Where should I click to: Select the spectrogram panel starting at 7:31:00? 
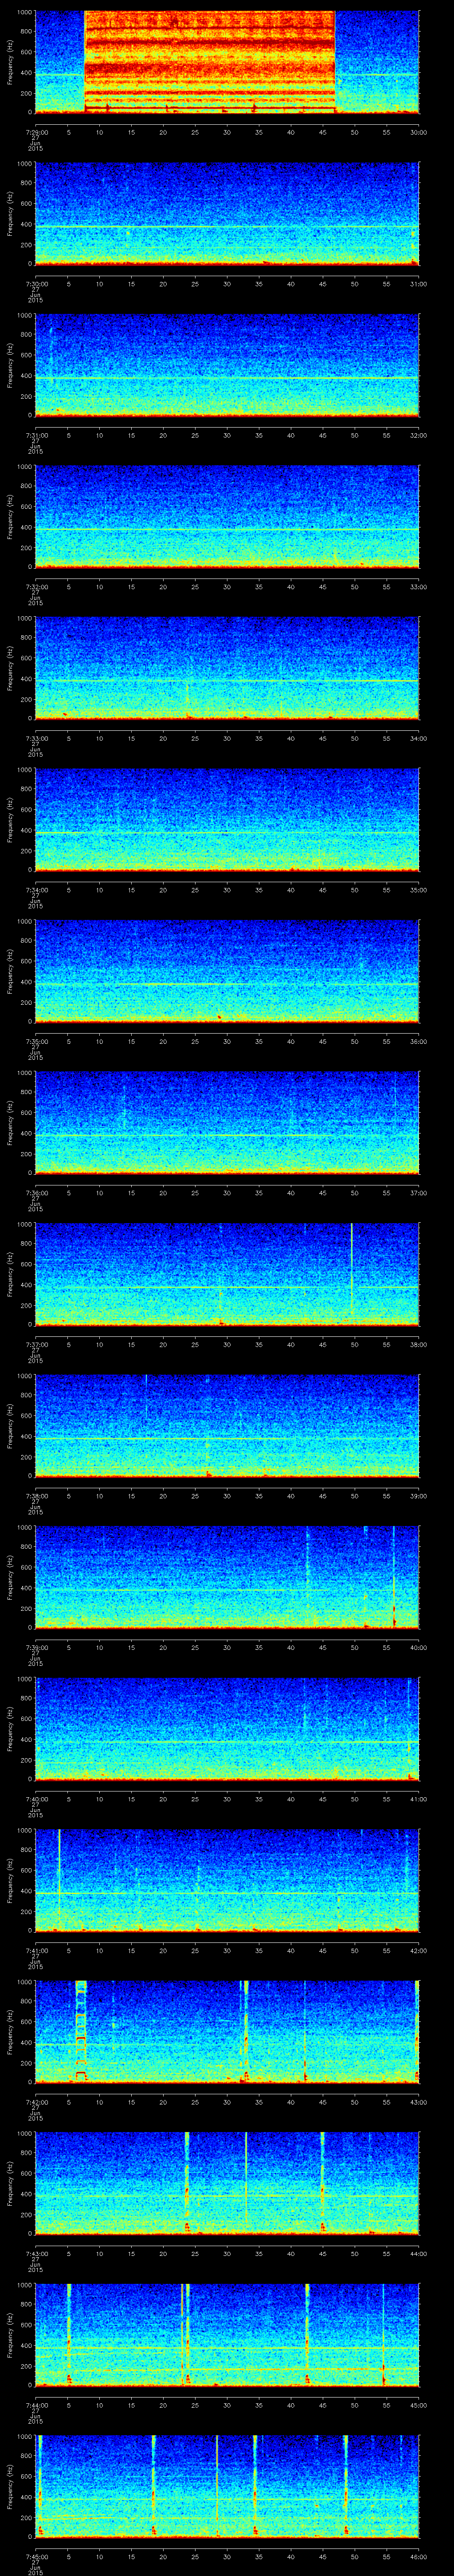(x=227, y=365)
